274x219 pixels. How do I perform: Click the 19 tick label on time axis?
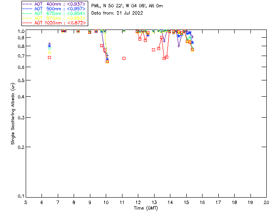click(x=250, y=202)
